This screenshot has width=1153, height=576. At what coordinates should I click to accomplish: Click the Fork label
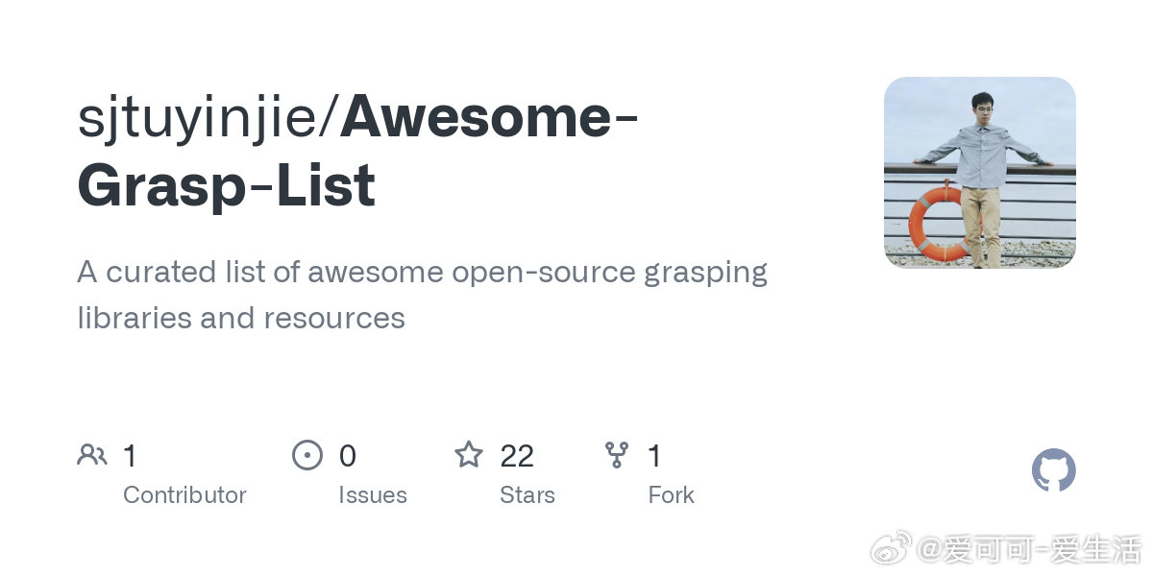click(x=671, y=495)
